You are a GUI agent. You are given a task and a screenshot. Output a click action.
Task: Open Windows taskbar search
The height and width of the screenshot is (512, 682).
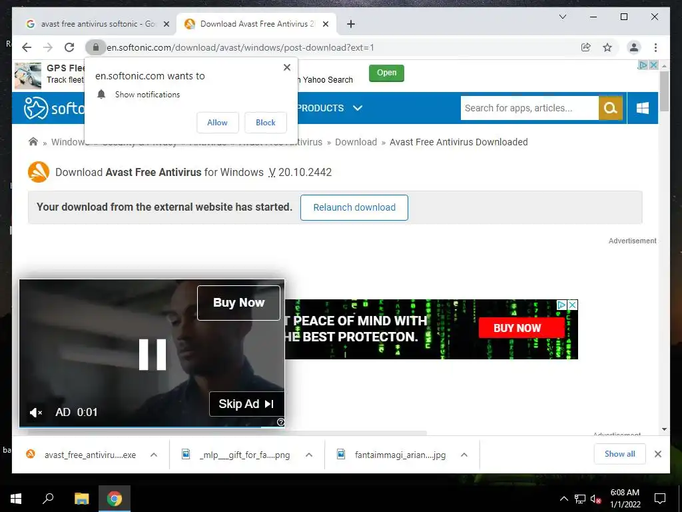tap(48, 499)
